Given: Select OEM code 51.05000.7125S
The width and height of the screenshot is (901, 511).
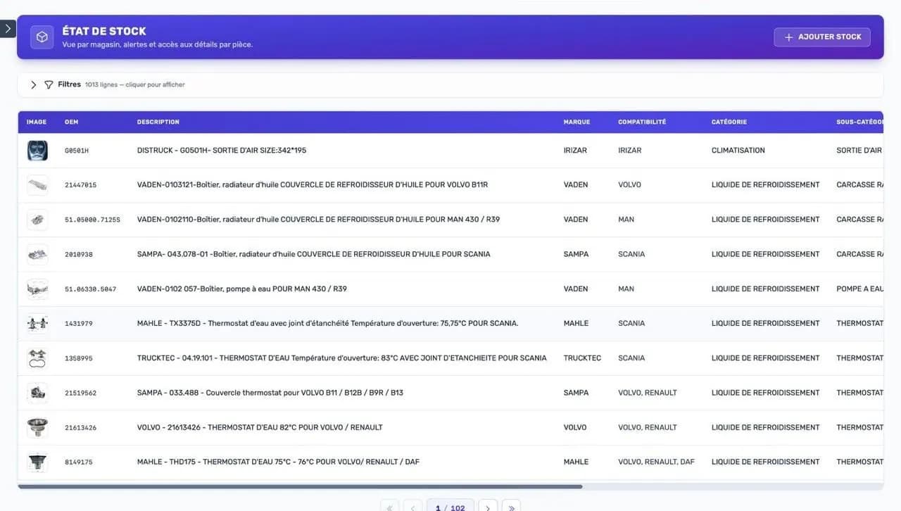Looking at the screenshot, I should [x=92, y=220].
